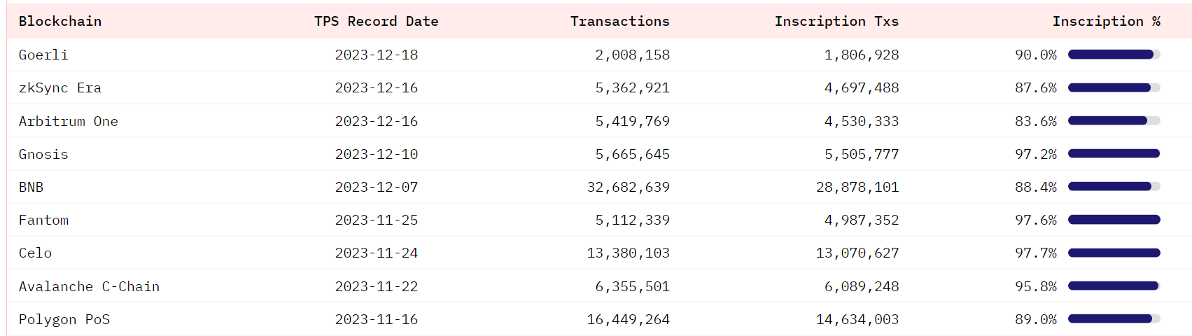Click the Celo 97.7% progress bar
Viewport: 1192px width, 336px height.
pos(1114,253)
